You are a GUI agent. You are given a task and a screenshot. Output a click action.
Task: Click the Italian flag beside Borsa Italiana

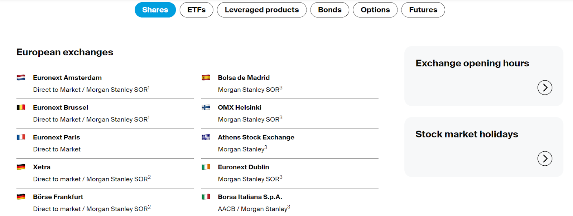coord(206,197)
